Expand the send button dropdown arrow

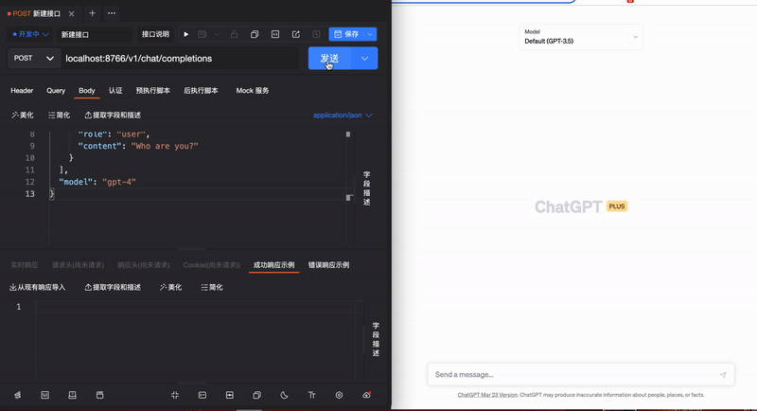[x=364, y=59]
